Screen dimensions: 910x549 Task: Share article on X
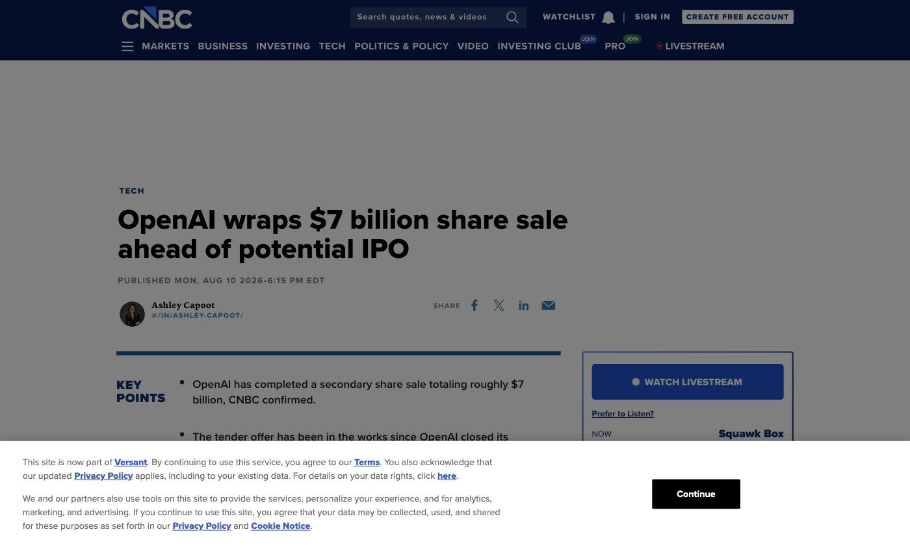499,305
